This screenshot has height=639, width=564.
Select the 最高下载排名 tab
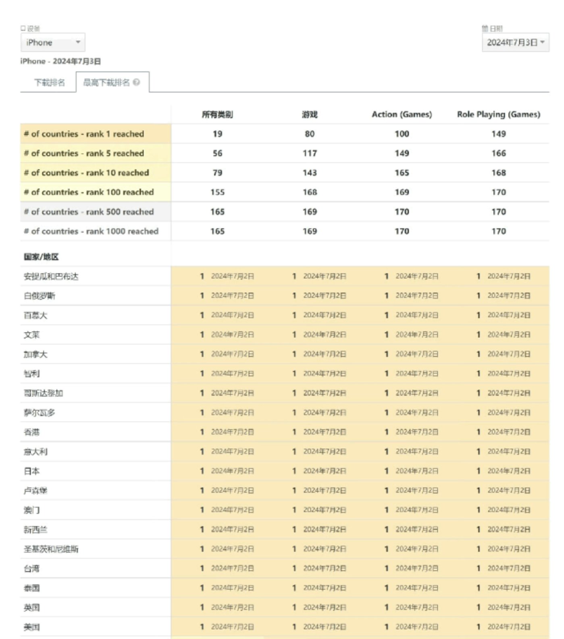tap(106, 83)
